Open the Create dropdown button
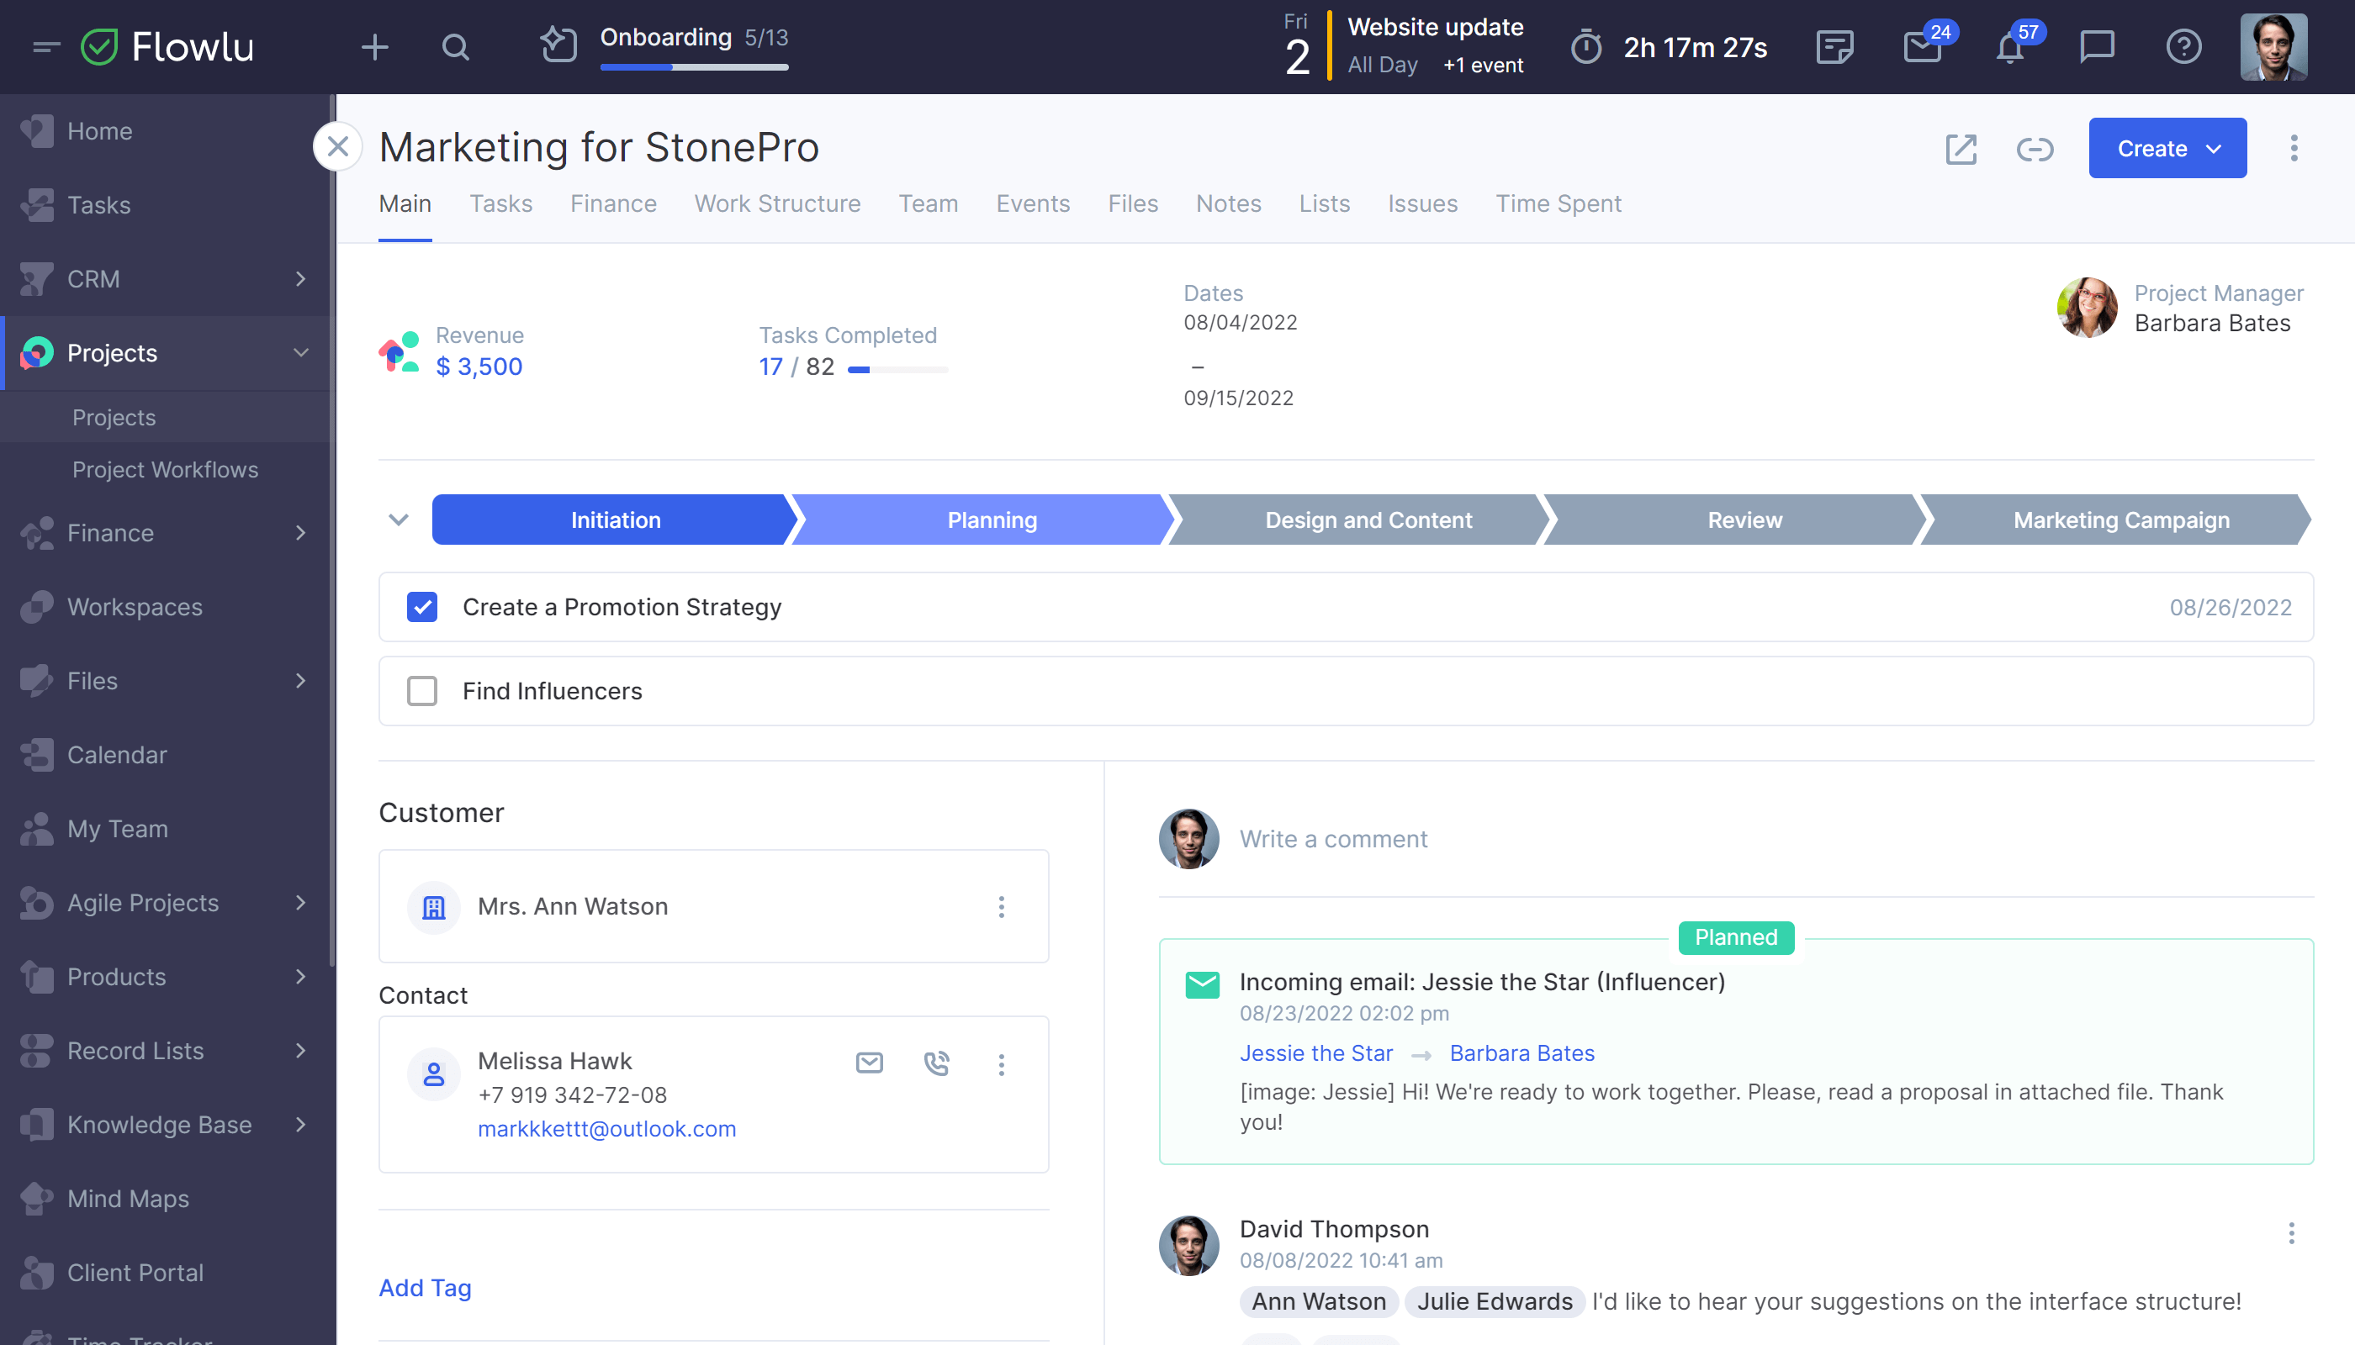 coord(2167,148)
